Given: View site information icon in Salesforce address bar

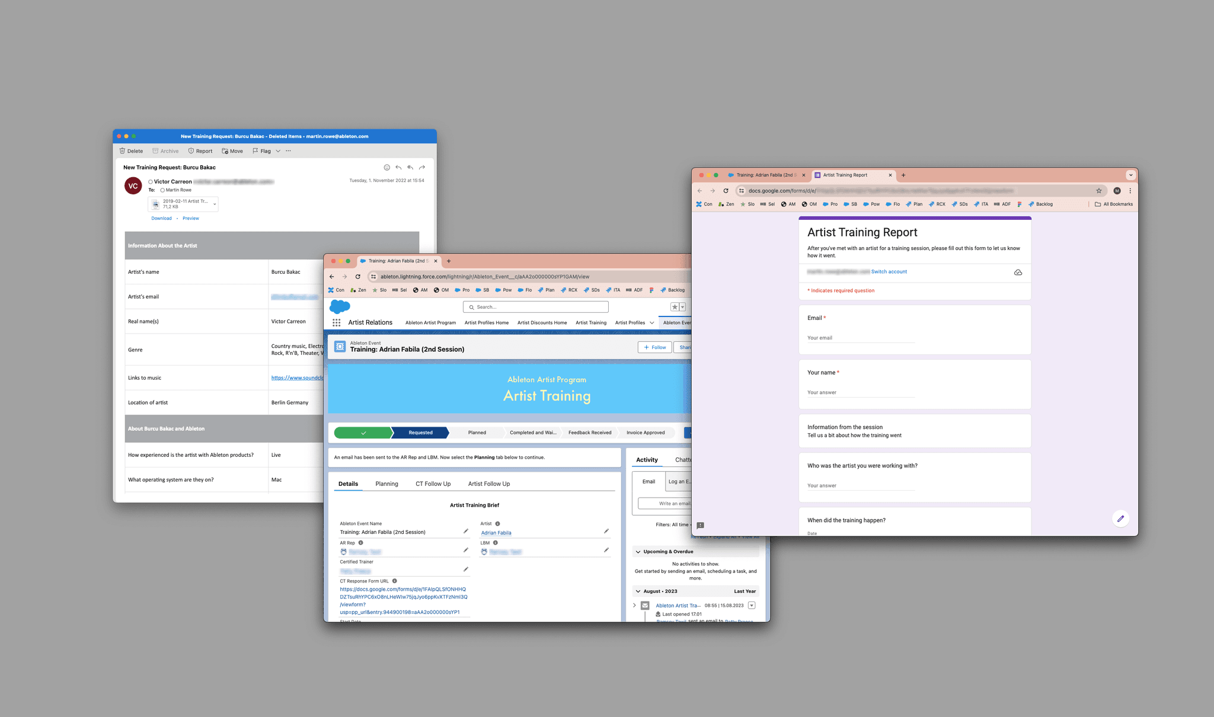Looking at the screenshot, I should click(373, 277).
